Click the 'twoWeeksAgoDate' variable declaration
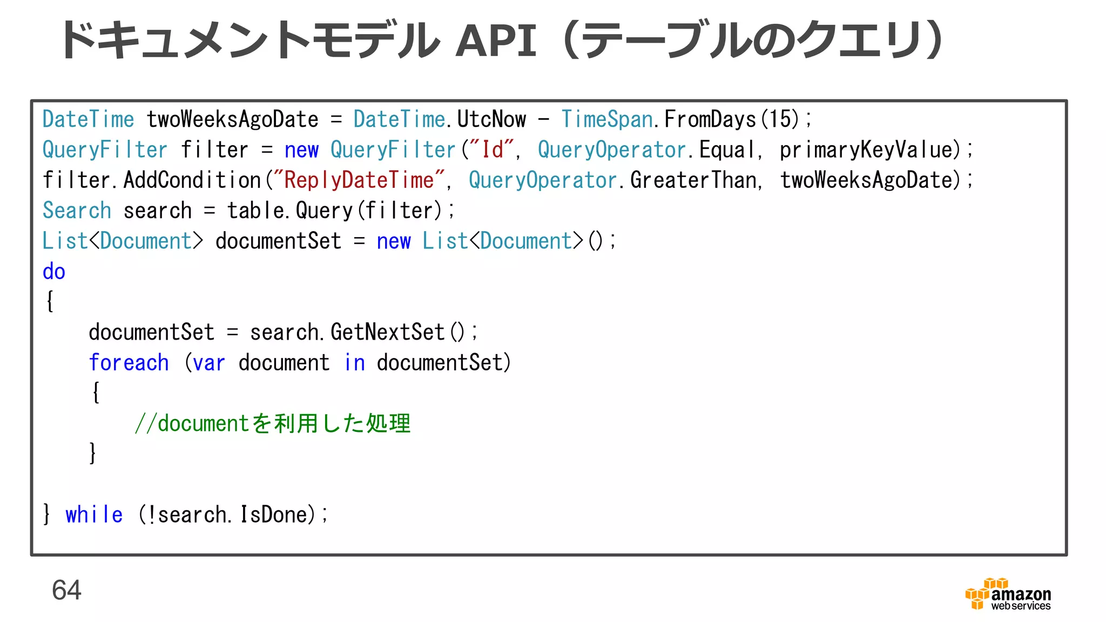Viewport: 1106px width, 622px height. point(233,119)
